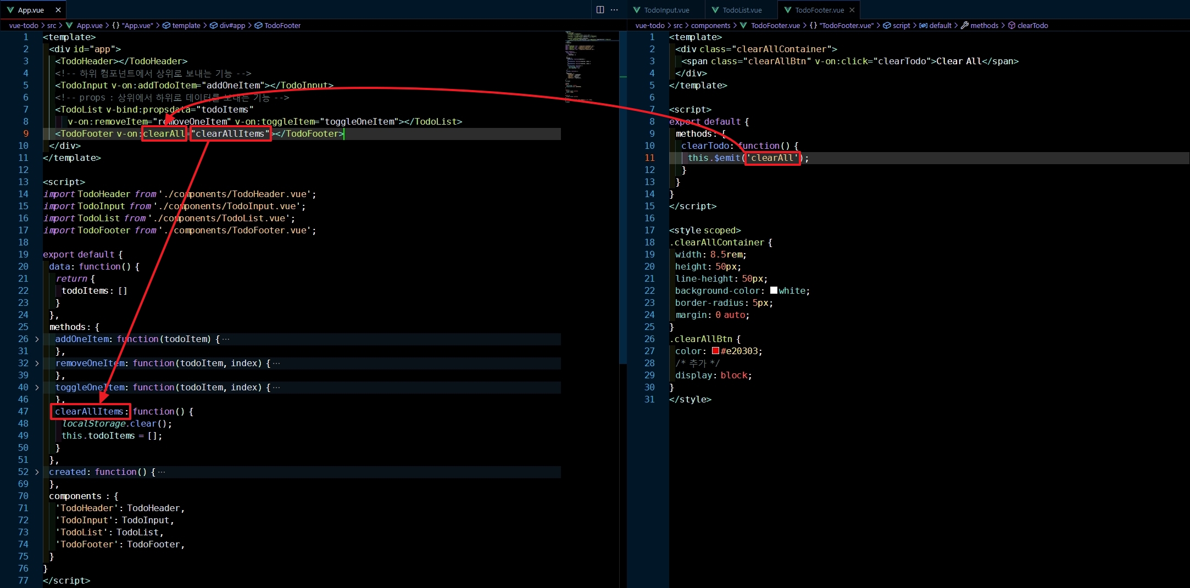This screenshot has width=1190, height=588.
Task: Click the todoItems: [] data line
Action: pos(94,290)
